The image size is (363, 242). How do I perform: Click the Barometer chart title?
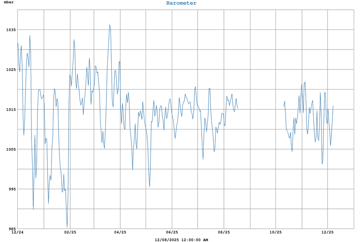[181, 3]
